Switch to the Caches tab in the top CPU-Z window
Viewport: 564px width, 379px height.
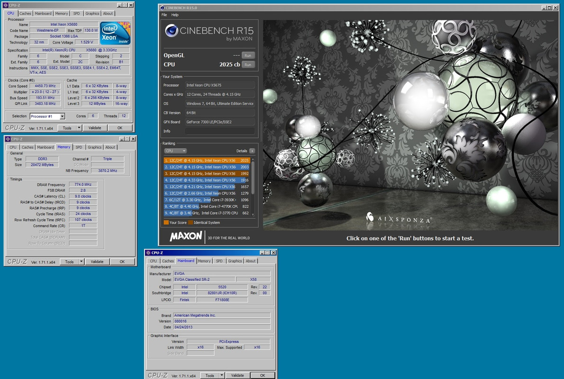click(25, 13)
